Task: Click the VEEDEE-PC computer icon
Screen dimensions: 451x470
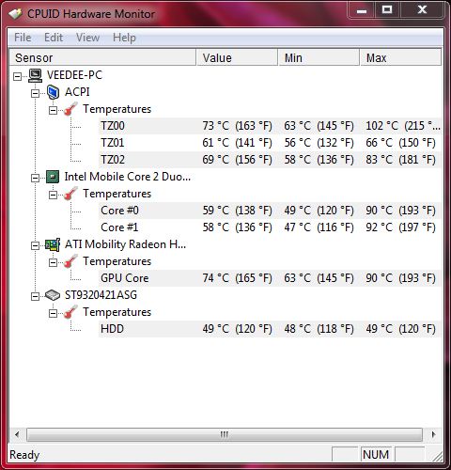Action: click(x=35, y=75)
